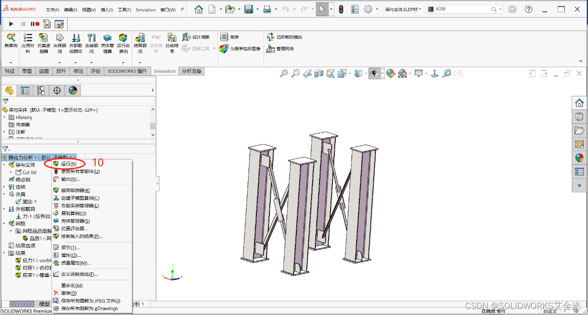This screenshot has height=315, width=588.
Task: Switch to the 分析准备 tab
Action: tap(192, 71)
